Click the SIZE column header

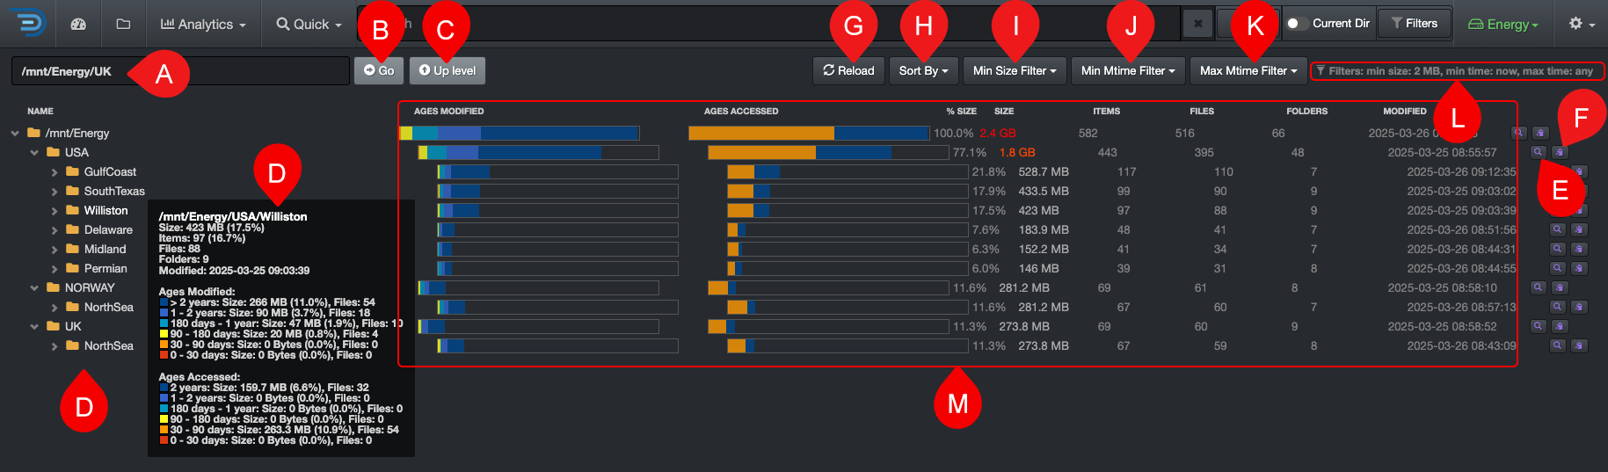coord(1004,111)
